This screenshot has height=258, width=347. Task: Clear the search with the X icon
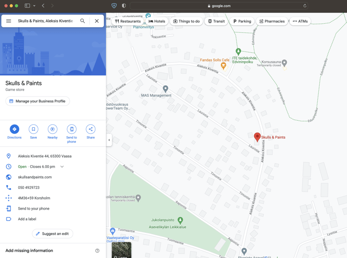click(97, 21)
